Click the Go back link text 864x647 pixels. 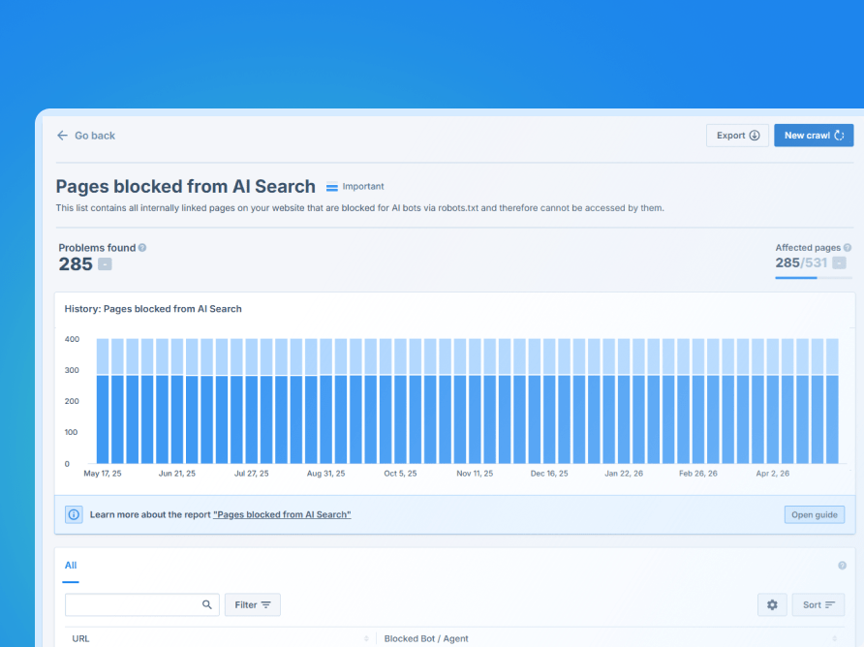click(x=95, y=136)
